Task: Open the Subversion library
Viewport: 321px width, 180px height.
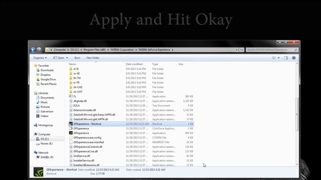Action: (47, 111)
